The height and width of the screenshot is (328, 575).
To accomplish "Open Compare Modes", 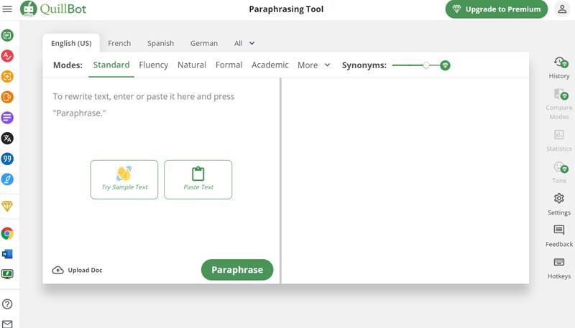I will click(x=559, y=104).
